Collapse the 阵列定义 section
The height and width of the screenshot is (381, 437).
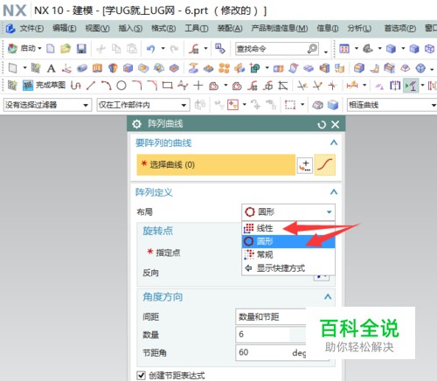[x=334, y=192]
